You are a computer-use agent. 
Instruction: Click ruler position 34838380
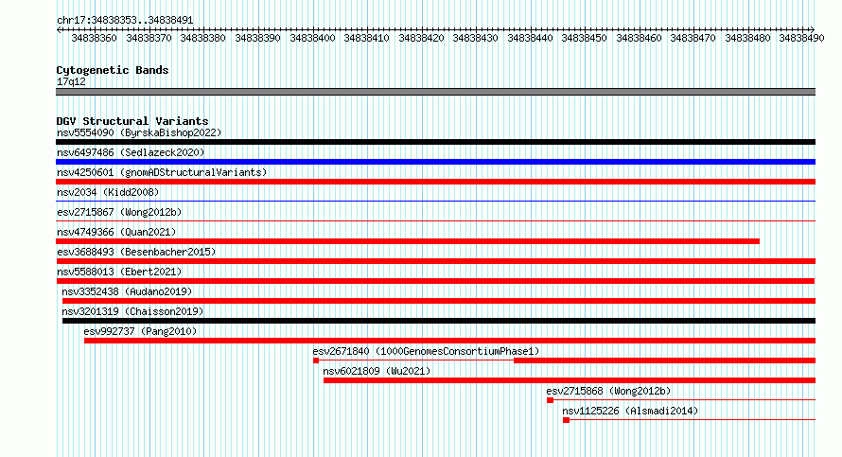coord(203,38)
